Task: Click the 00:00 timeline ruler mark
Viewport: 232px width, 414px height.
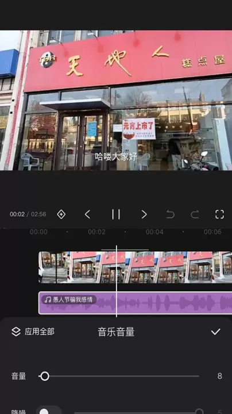Action: tap(38, 232)
